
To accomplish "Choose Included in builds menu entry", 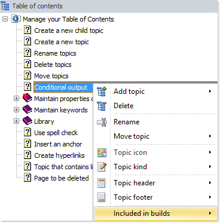I will 155,213.
